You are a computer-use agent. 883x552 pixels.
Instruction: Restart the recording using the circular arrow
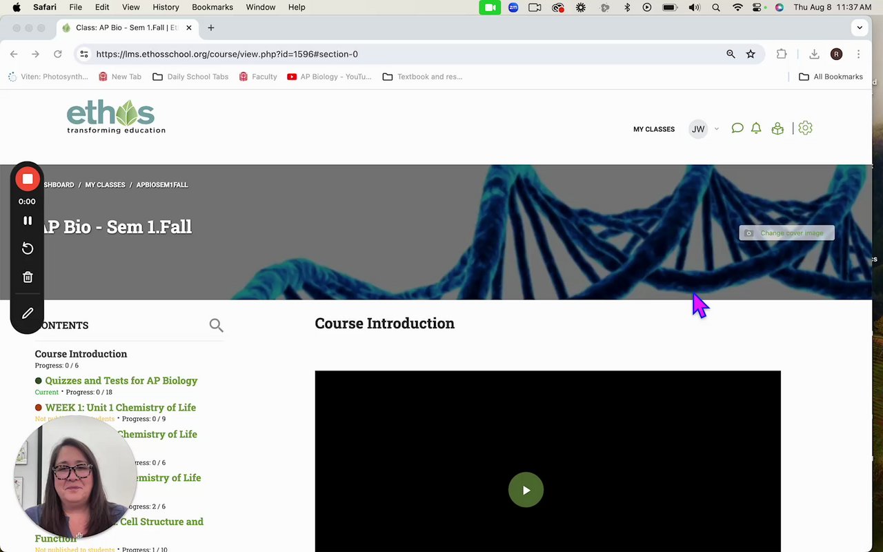click(28, 248)
